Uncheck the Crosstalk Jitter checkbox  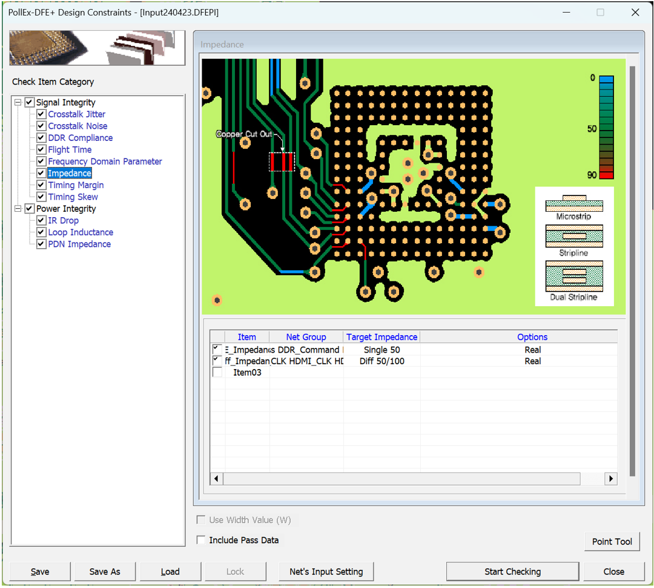point(41,114)
